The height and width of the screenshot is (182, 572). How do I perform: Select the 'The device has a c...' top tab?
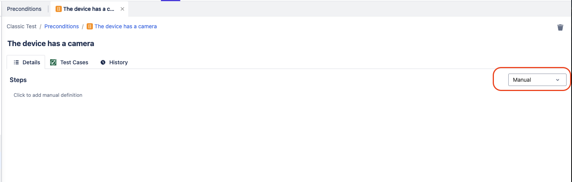coord(89,9)
